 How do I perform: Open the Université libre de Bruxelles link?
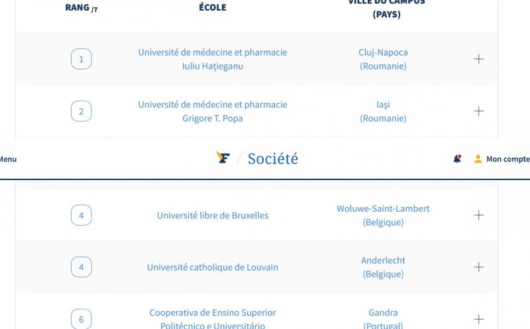(x=213, y=215)
